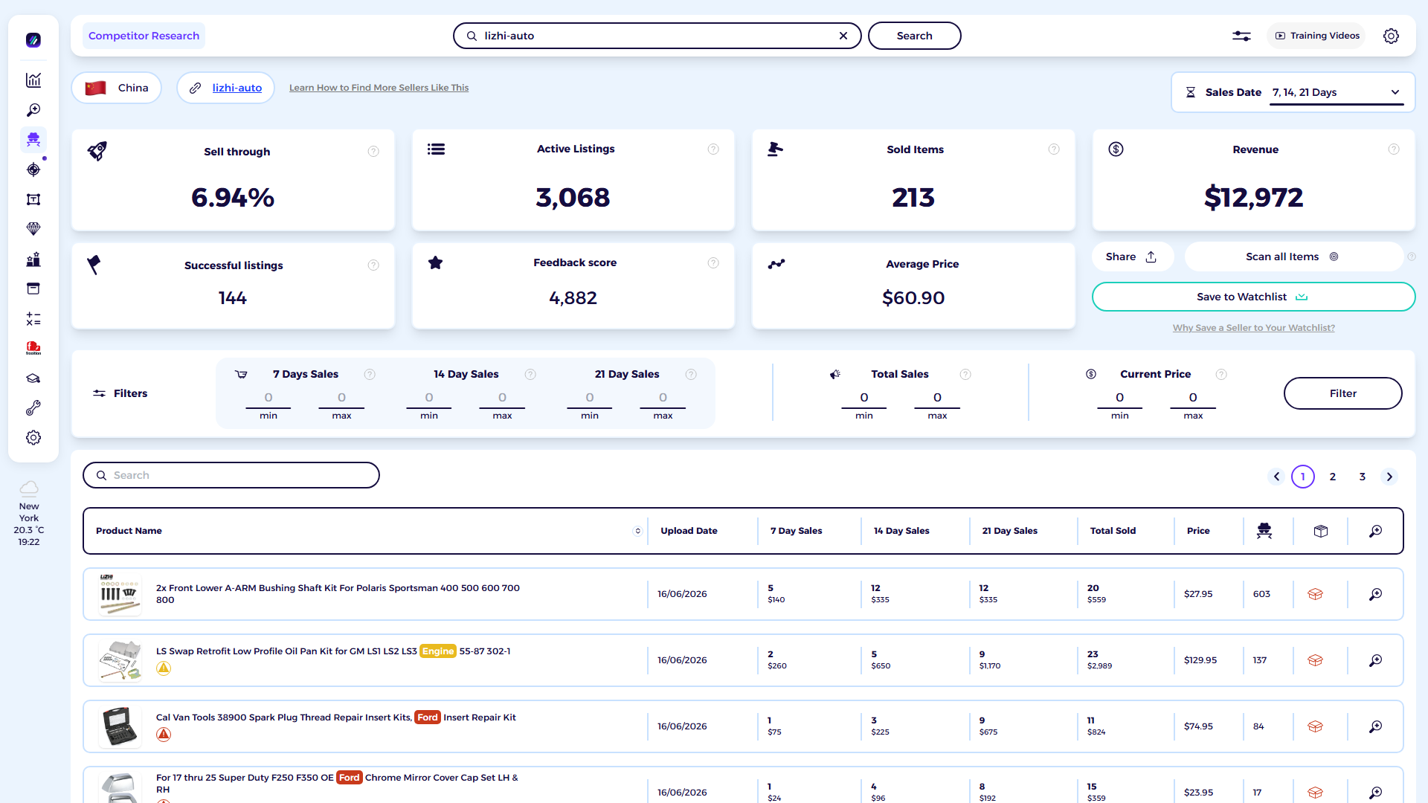Select page 2 in pagination
Viewport: 1428px width, 803px height.
tap(1333, 477)
